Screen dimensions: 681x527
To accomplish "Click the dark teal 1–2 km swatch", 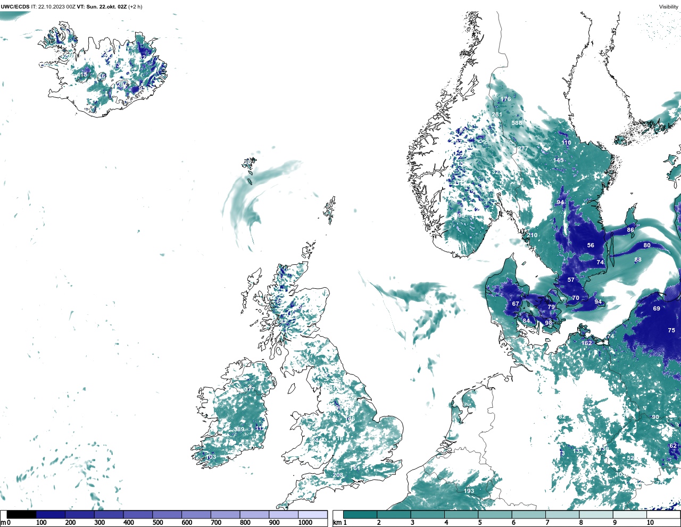I will [360, 515].
